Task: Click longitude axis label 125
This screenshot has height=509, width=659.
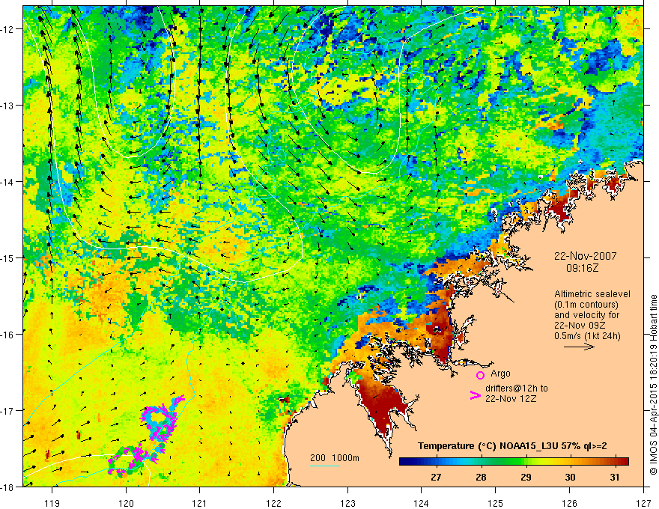Action: [x=496, y=503]
